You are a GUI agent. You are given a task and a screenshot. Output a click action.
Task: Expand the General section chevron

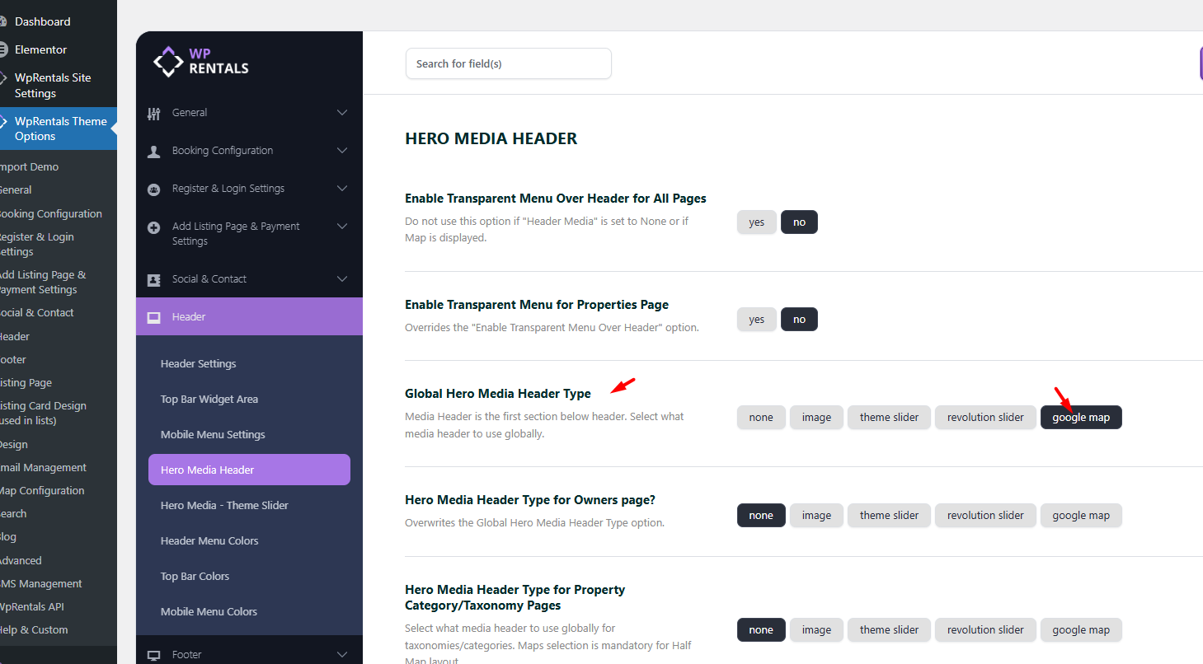click(x=342, y=113)
